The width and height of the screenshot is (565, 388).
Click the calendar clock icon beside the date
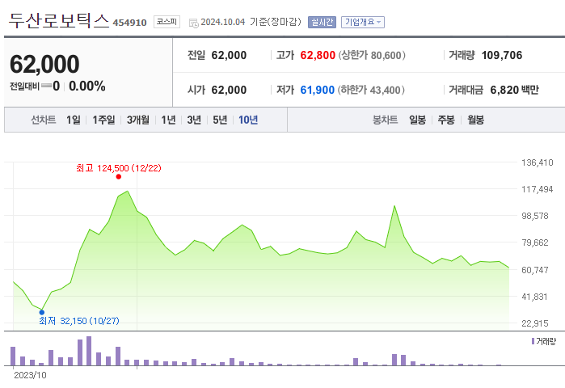pos(193,23)
